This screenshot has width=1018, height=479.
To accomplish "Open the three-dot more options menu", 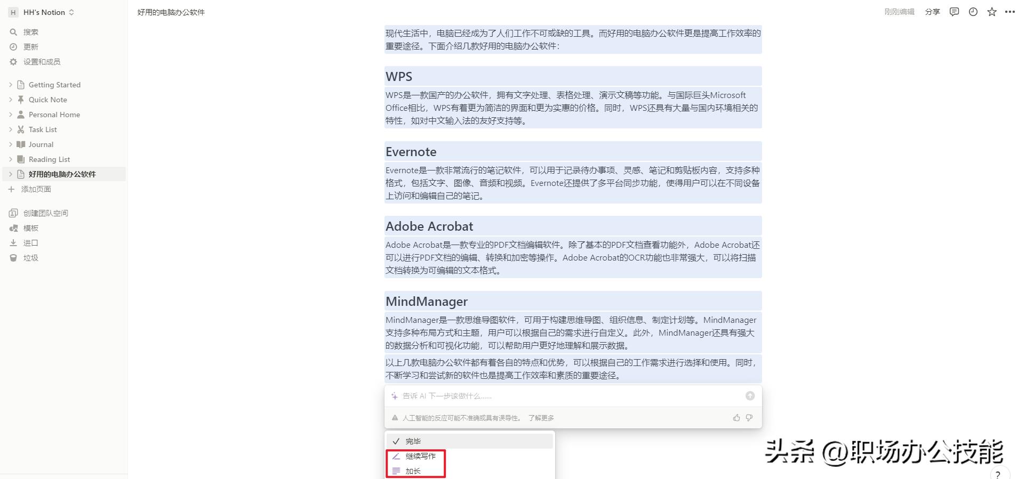I will (1010, 12).
